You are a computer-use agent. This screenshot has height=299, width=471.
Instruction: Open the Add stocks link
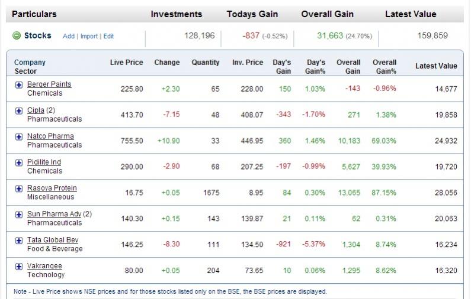[69, 36]
